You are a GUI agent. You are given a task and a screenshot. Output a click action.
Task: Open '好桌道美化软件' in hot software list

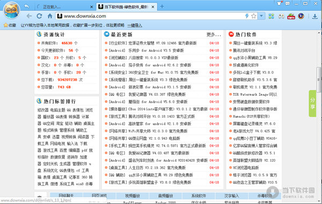click(x=246, y=65)
